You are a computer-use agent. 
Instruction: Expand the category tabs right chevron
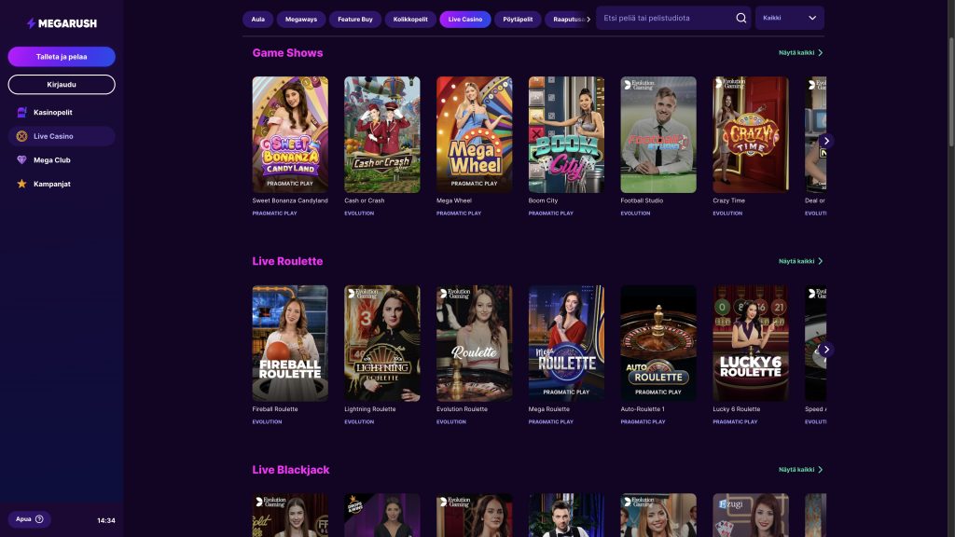(x=588, y=20)
